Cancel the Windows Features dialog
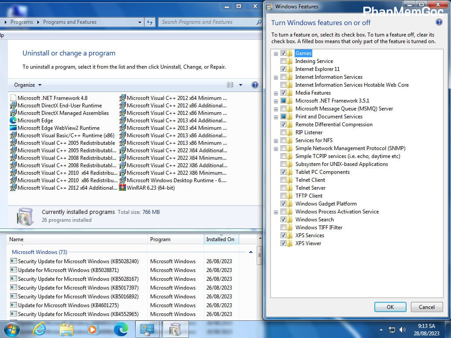Screen dimensions: 451x338 426,307
